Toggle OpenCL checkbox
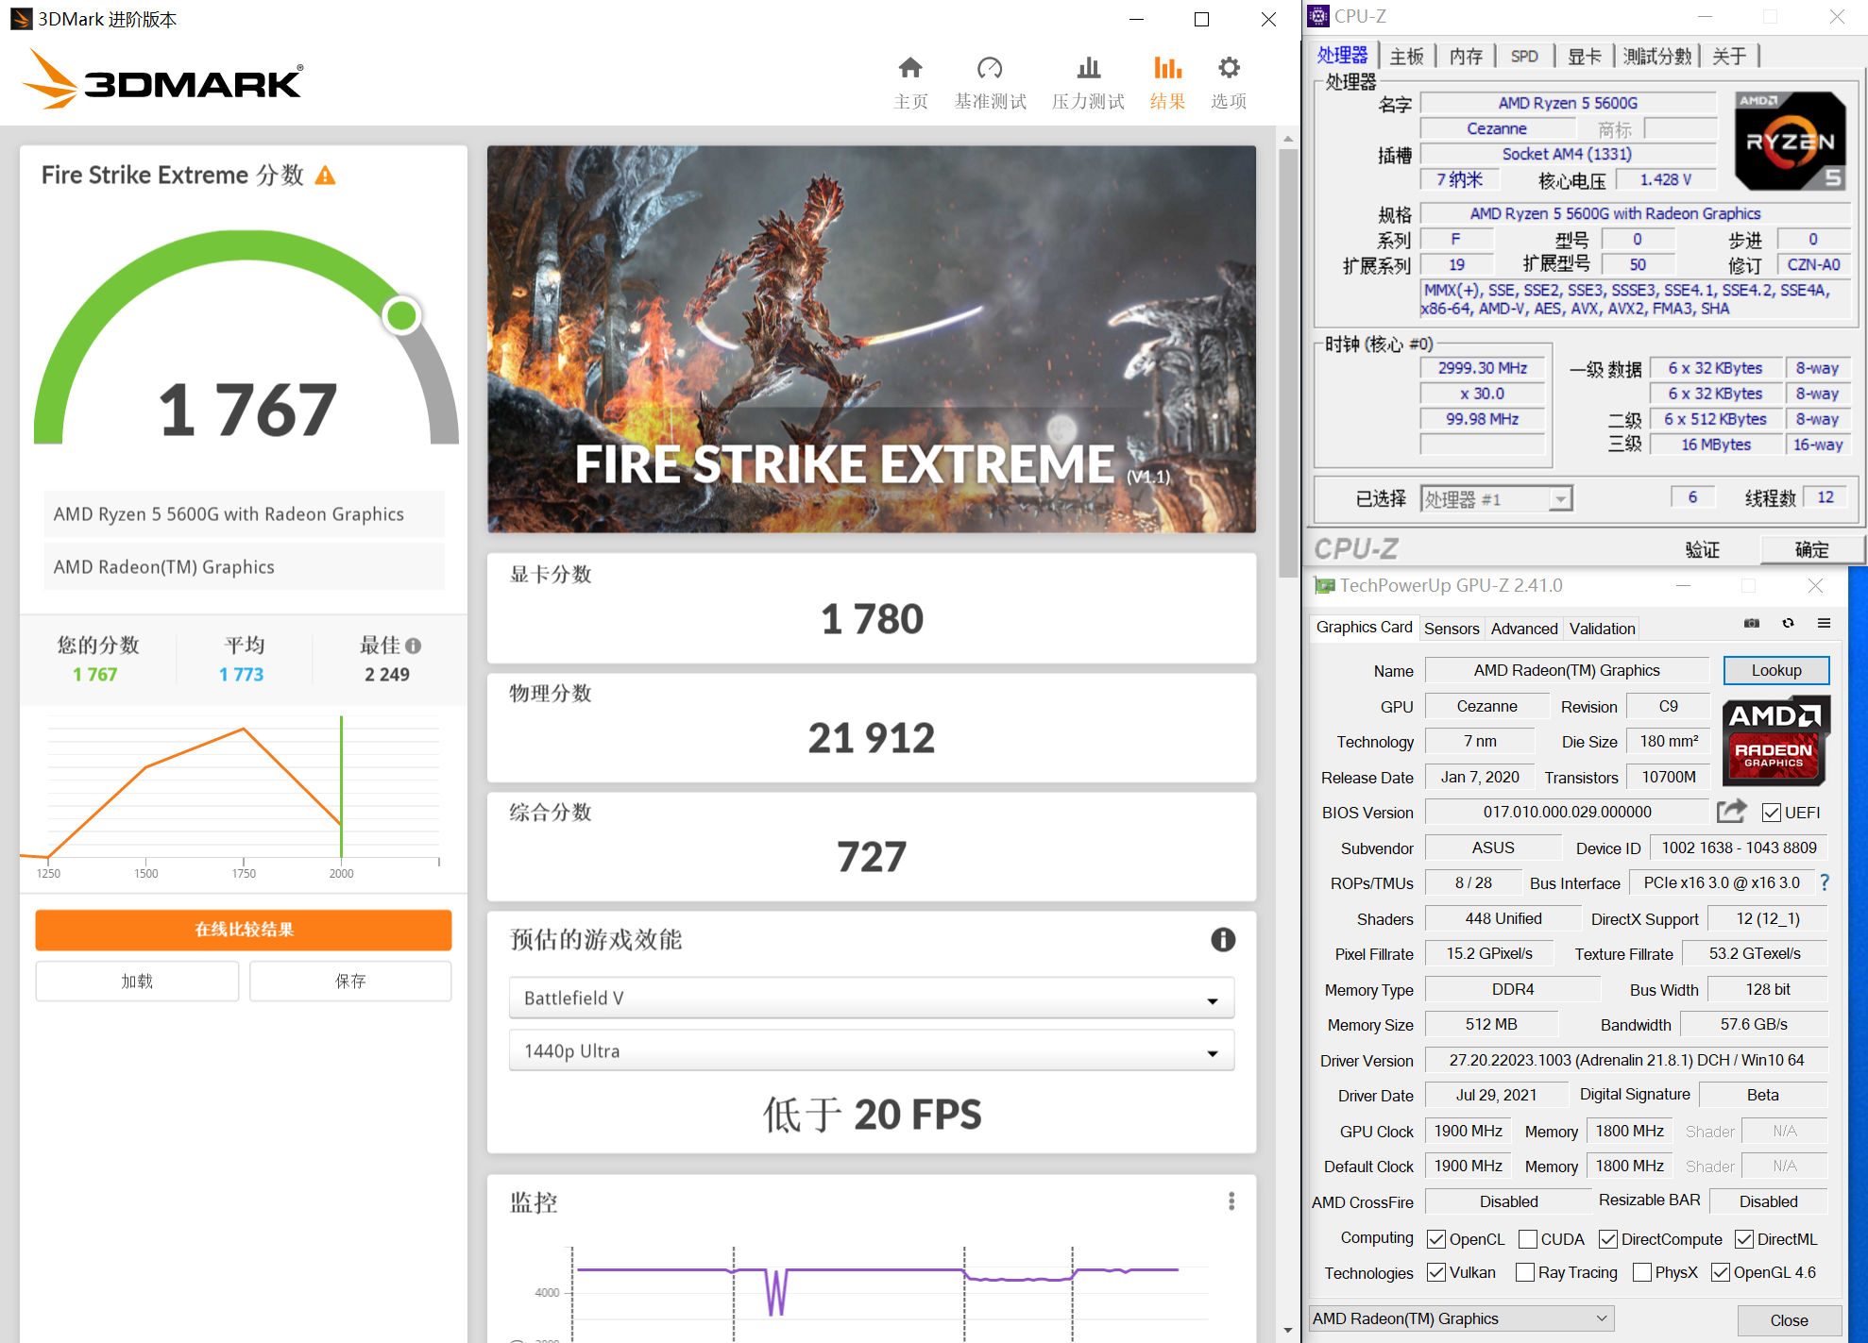This screenshot has height=1343, width=1868. tap(1436, 1239)
